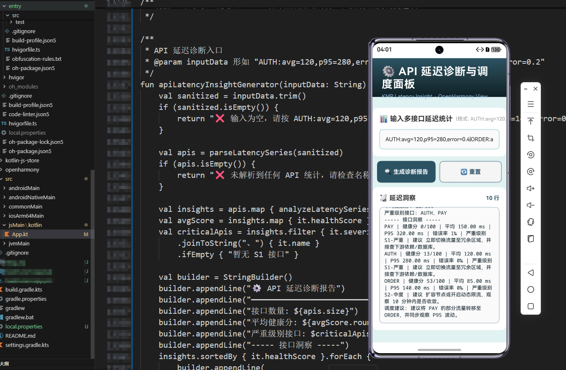
Task: Click the Kotlin icon of App.kt
Action: [7, 234]
